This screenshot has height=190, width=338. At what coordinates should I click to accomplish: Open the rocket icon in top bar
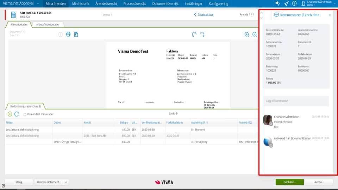[286, 3]
